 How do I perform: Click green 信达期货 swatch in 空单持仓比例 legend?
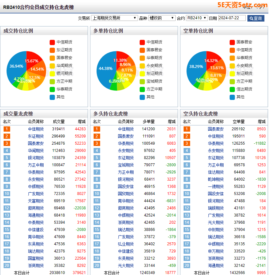tap(232, 89)
